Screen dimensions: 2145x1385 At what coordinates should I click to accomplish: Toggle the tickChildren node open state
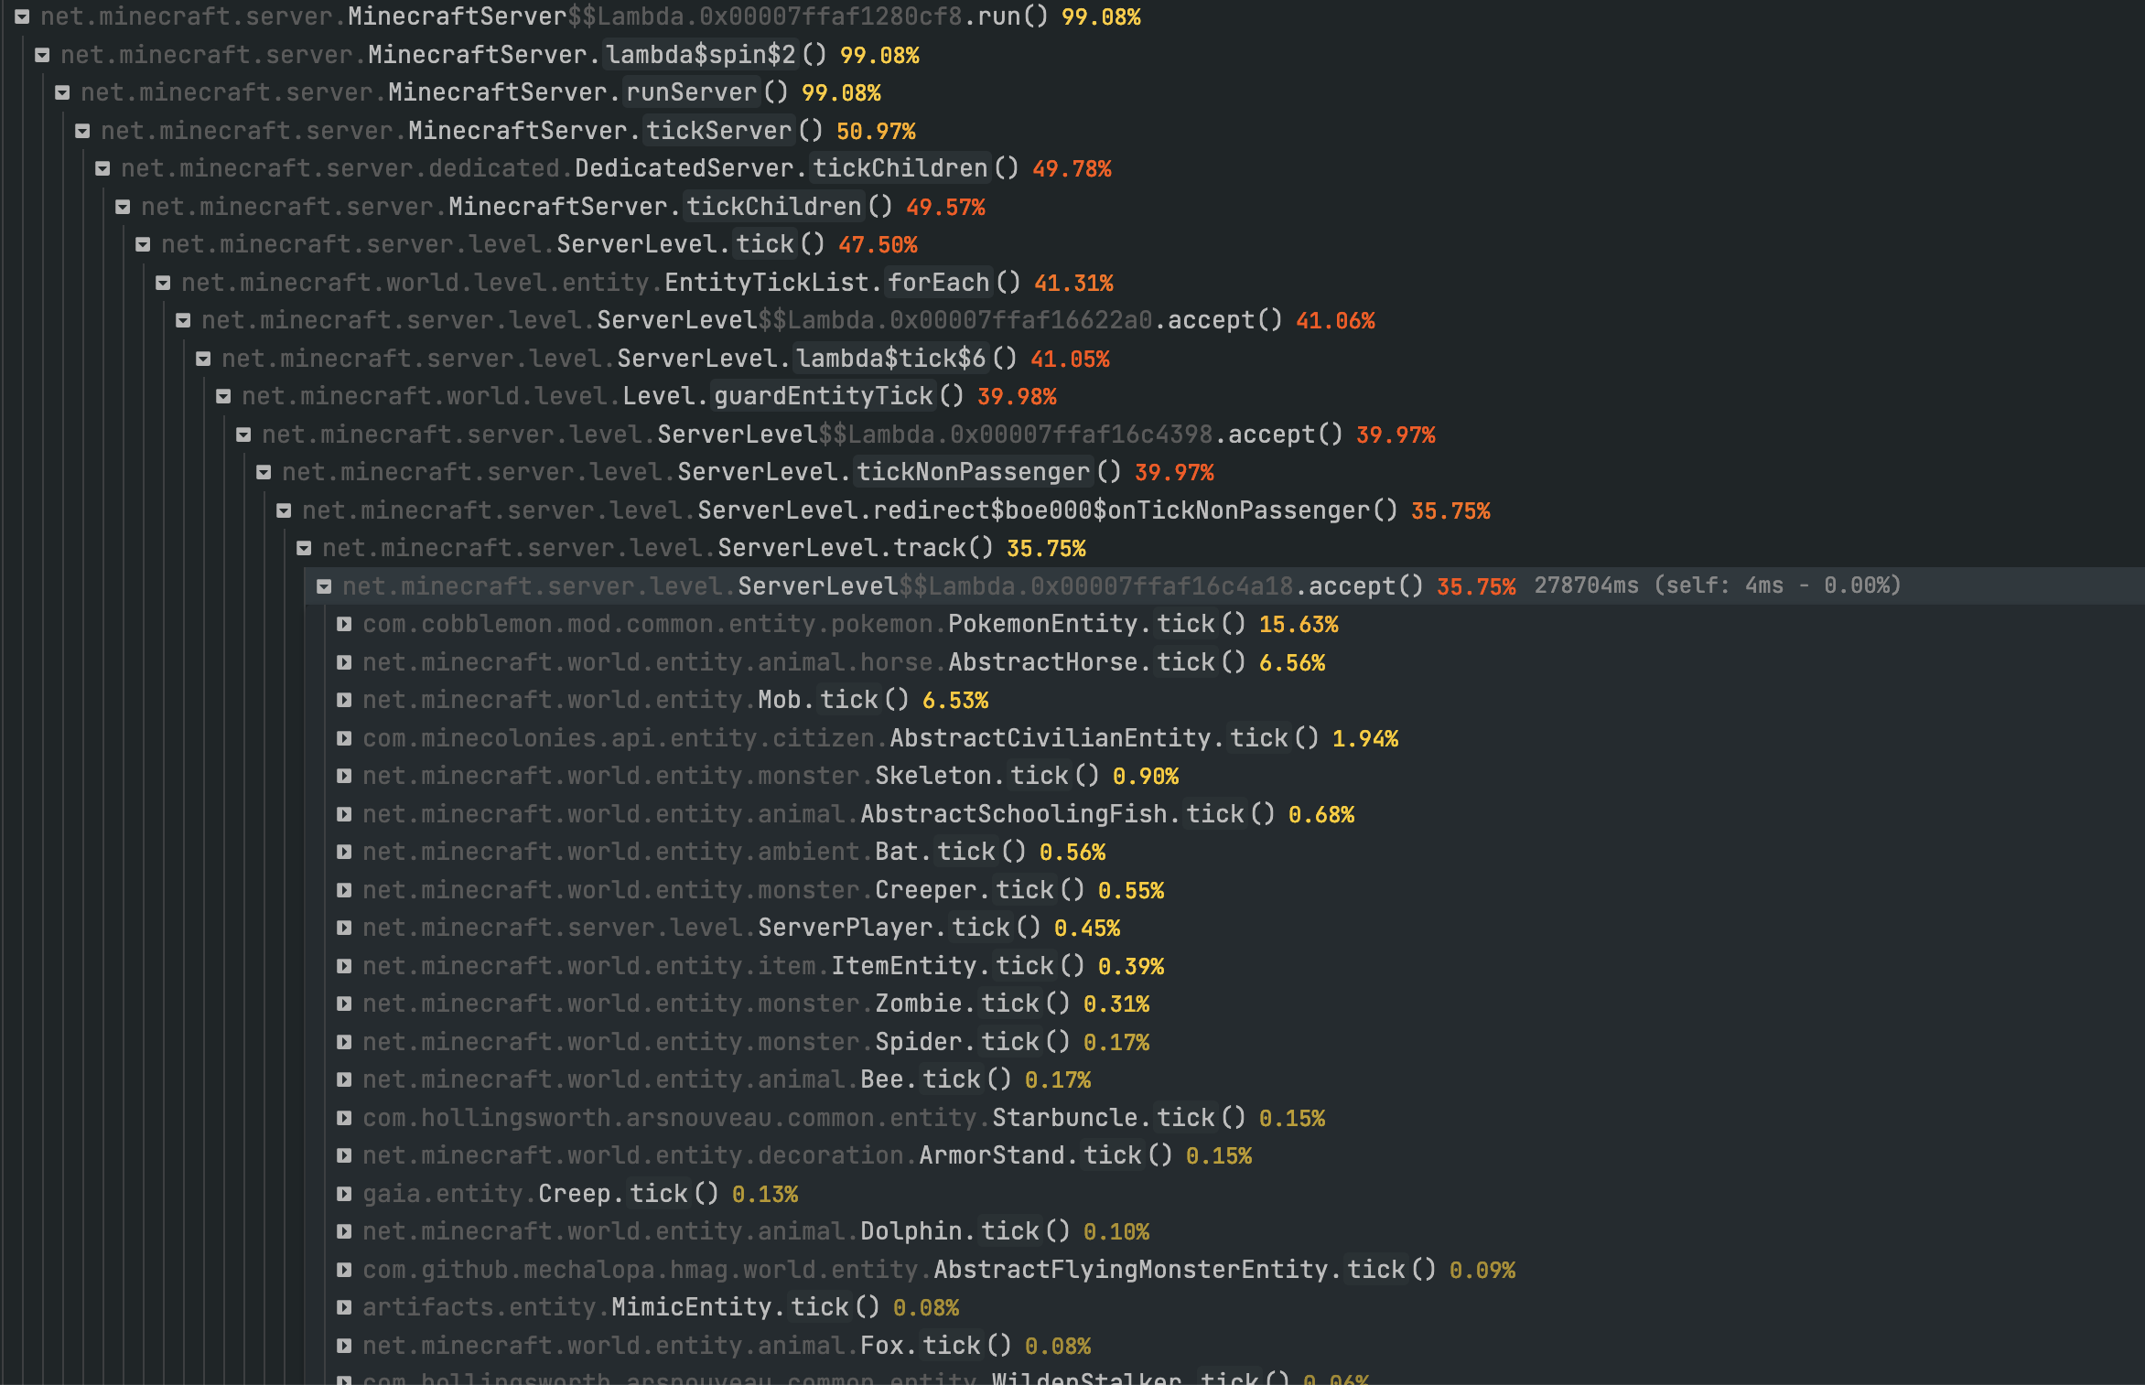[x=123, y=206]
